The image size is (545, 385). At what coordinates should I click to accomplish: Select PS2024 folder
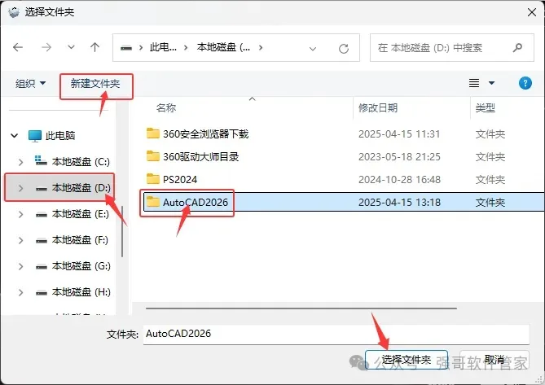point(180,180)
